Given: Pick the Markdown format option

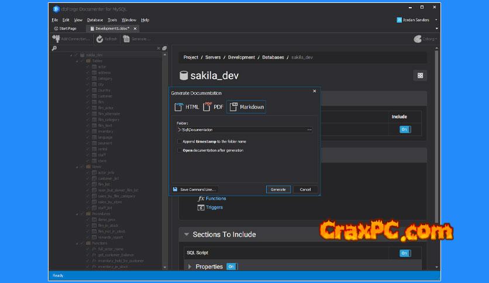Looking at the screenshot, I should [235, 106].
